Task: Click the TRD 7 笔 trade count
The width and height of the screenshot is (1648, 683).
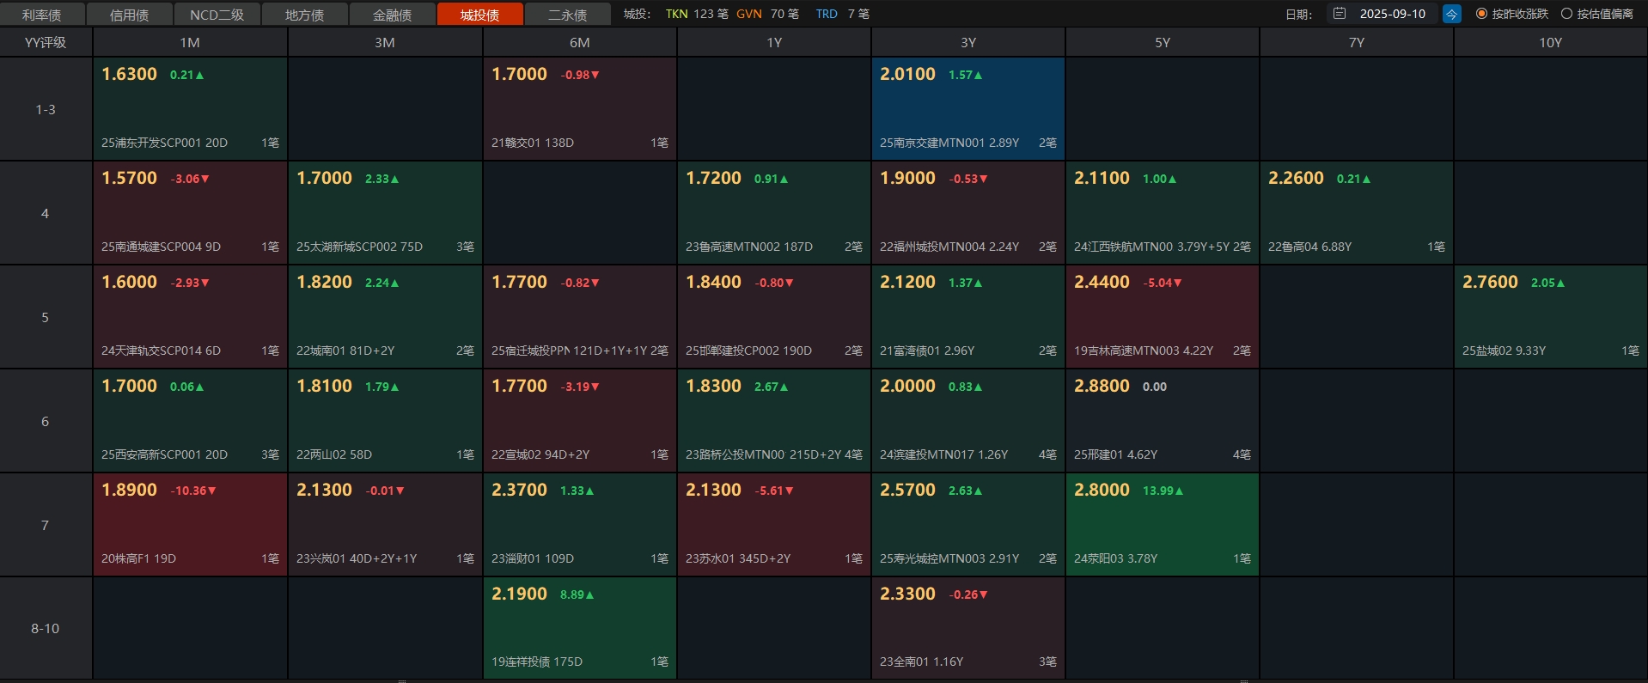Action: click(842, 14)
